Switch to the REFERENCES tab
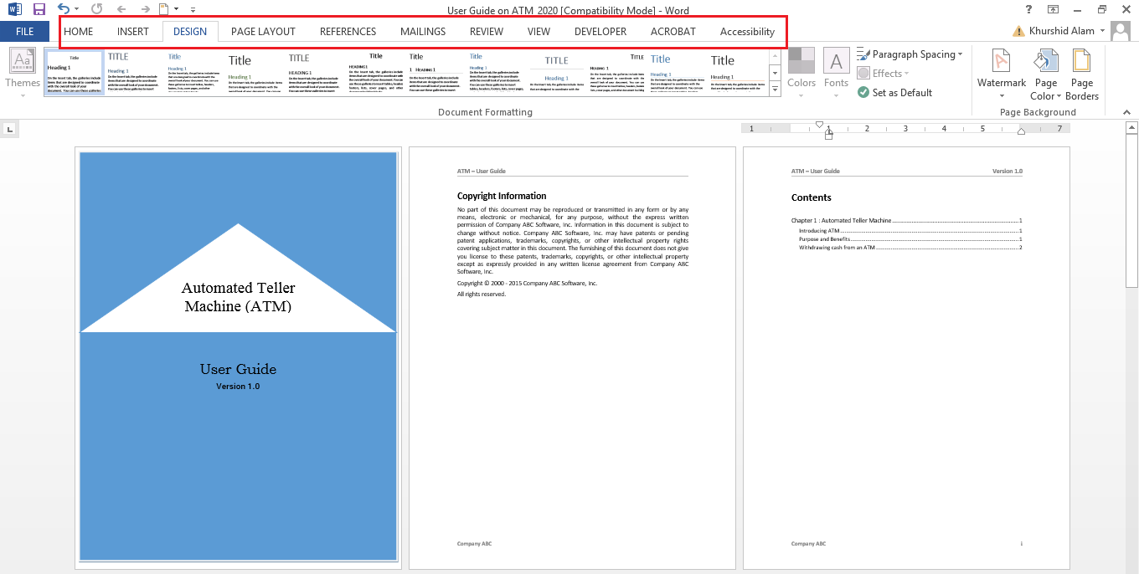Screen dimensions: 1139x574 click(x=348, y=32)
